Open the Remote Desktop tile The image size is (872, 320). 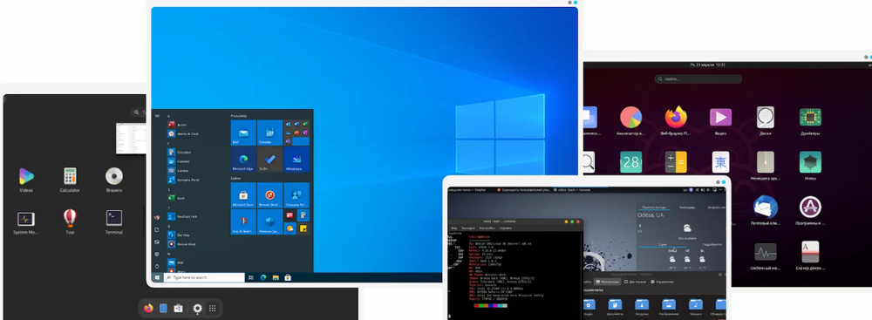pos(269,195)
